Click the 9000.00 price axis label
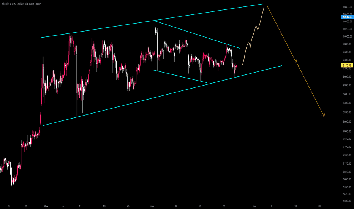This screenshot has height=209, width=354. pyautogui.click(x=348, y=77)
